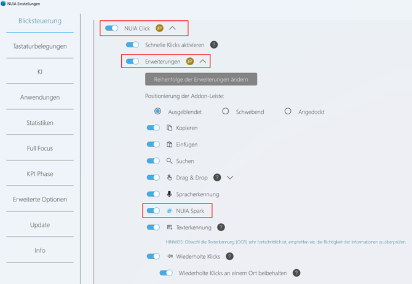Image resolution: width=412 pixels, height=284 pixels.
Task: Expand the Drag & Drop options chevron
Action: tap(231, 178)
